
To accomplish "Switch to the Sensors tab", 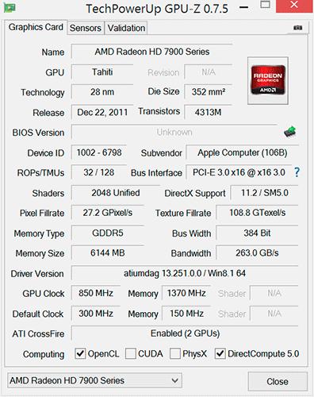I will [86, 28].
